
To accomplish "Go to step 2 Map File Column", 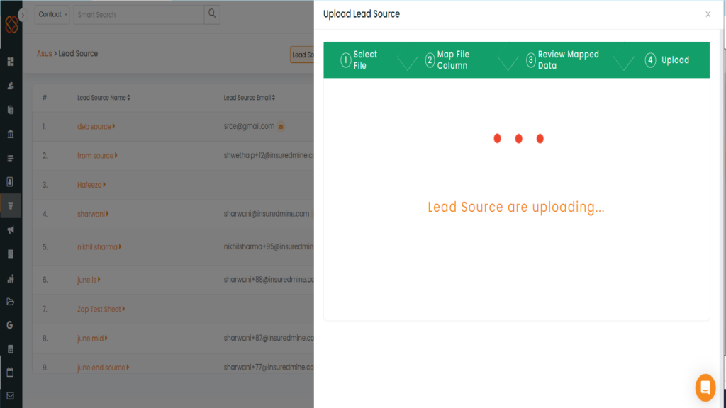I will pyautogui.click(x=447, y=59).
